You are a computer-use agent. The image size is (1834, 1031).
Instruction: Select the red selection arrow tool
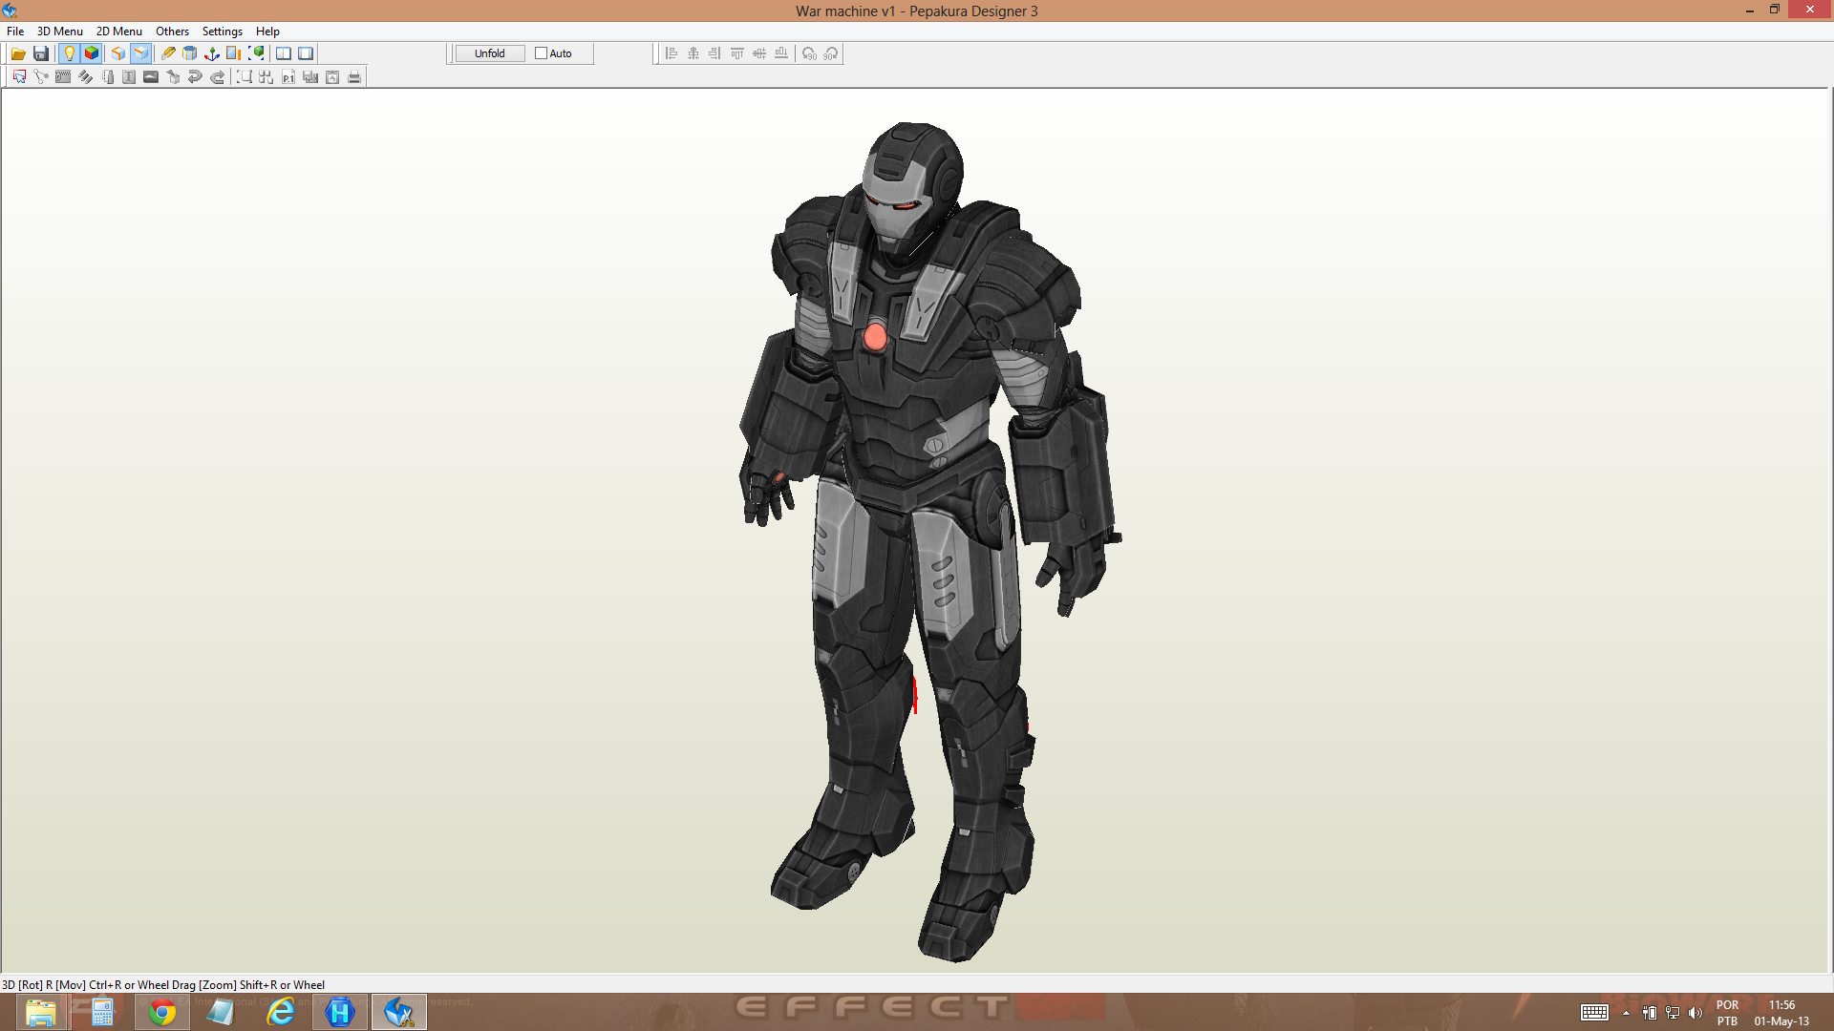pos(19,77)
